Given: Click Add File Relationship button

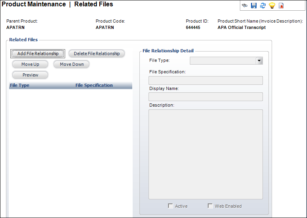Looking at the screenshot, I should pyautogui.click(x=38, y=54).
